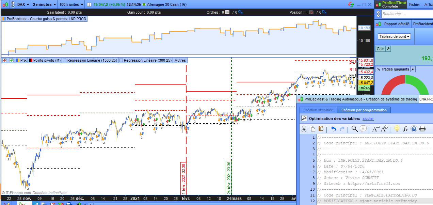433x205 pixels.
Task: Toggle Regression Linéaire (1500 25) checkbox
Action: point(65,60)
